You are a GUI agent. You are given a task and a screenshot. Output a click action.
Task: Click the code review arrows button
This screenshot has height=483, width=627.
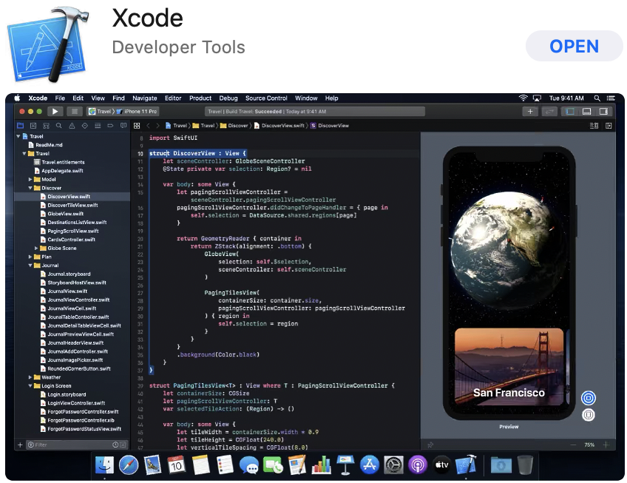click(550, 112)
